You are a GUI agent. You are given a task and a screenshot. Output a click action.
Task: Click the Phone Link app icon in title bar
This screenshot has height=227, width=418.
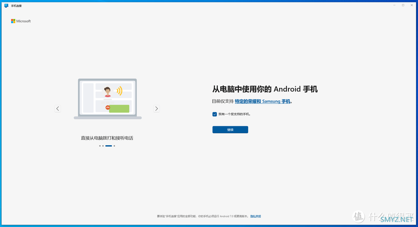pyautogui.click(x=7, y=5)
